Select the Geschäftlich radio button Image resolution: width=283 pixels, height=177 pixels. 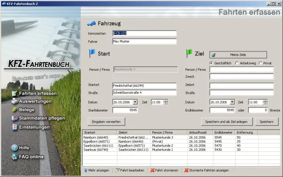coord(211,63)
